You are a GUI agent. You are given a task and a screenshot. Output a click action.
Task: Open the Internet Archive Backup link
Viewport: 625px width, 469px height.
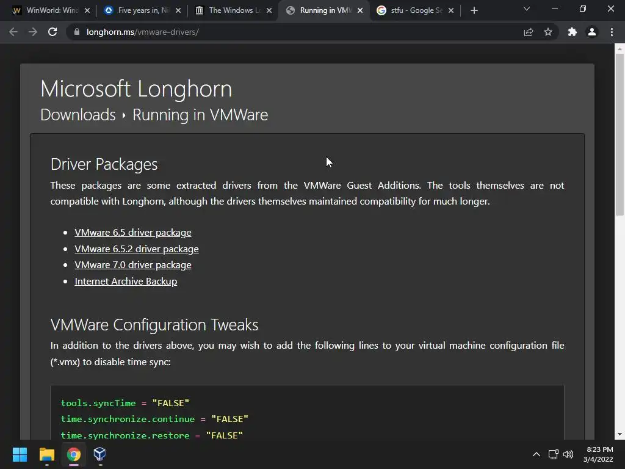pyautogui.click(x=126, y=281)
